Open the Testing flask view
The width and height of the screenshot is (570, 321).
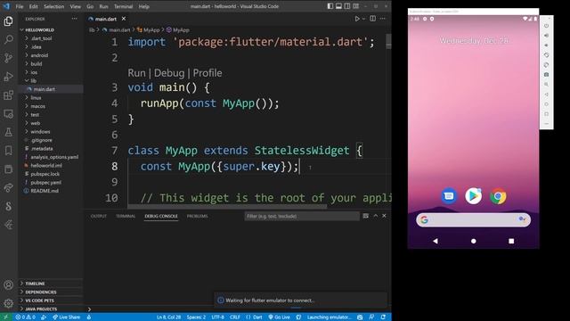8,132
